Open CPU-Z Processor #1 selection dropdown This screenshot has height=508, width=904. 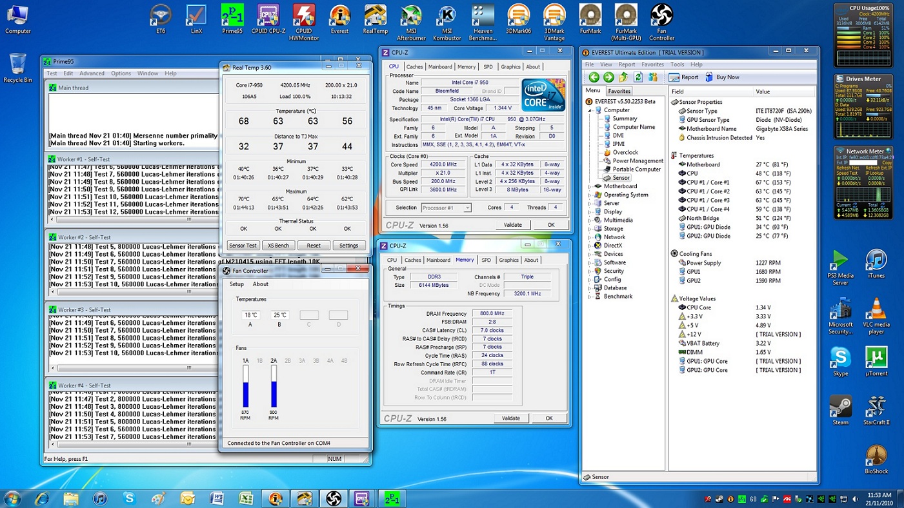pos(467,208)
